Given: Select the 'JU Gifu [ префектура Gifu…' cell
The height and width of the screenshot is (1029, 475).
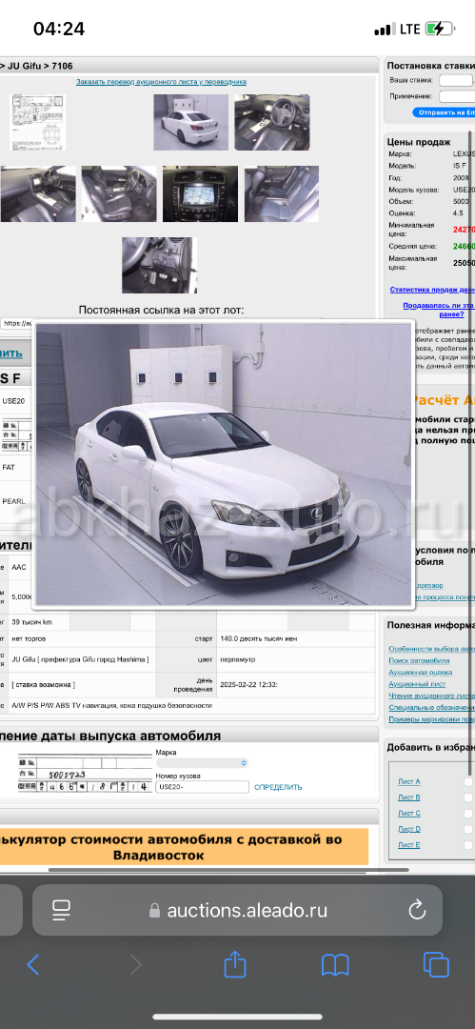Looking at the screenshot, I should (80, 659).
